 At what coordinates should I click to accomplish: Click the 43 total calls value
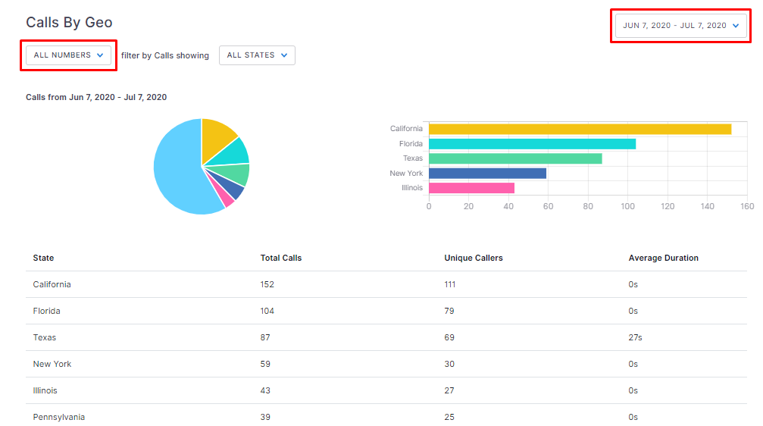pyautogui.click(x=265, y=390)
